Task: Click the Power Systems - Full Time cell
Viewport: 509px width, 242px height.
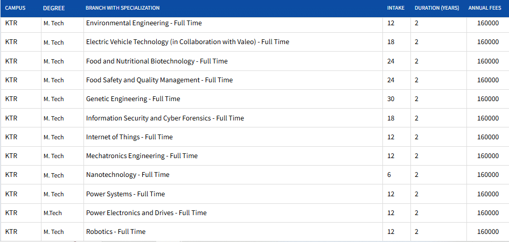Action: pos(125,194)
